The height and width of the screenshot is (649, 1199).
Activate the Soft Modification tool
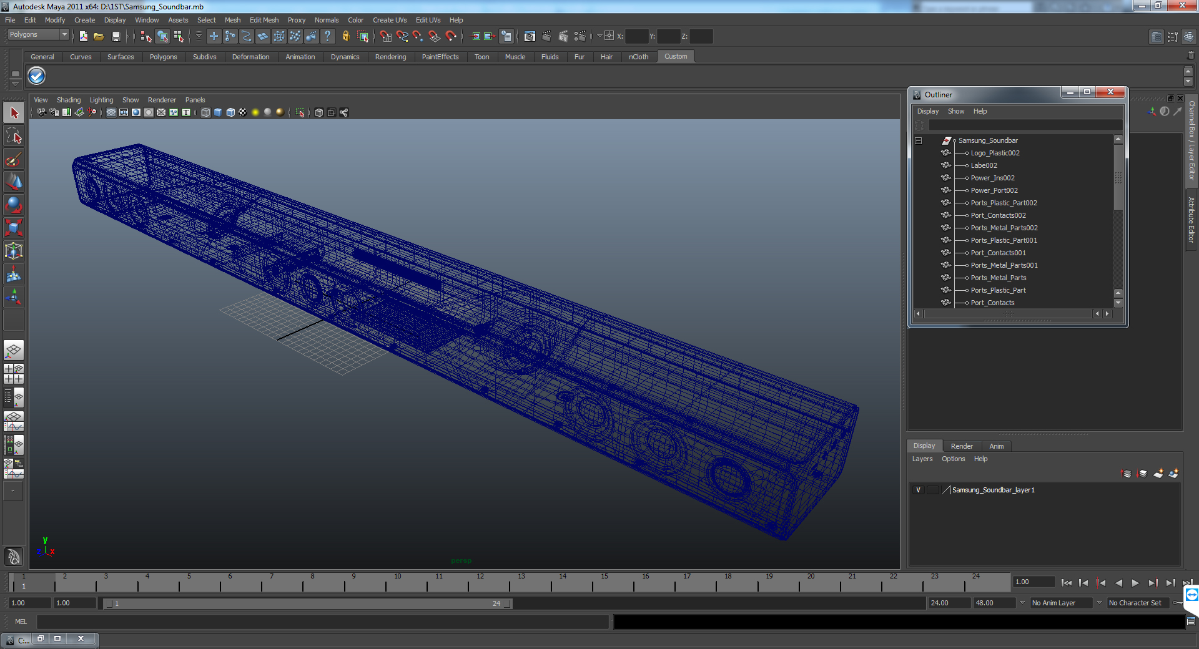pos(14,275)
